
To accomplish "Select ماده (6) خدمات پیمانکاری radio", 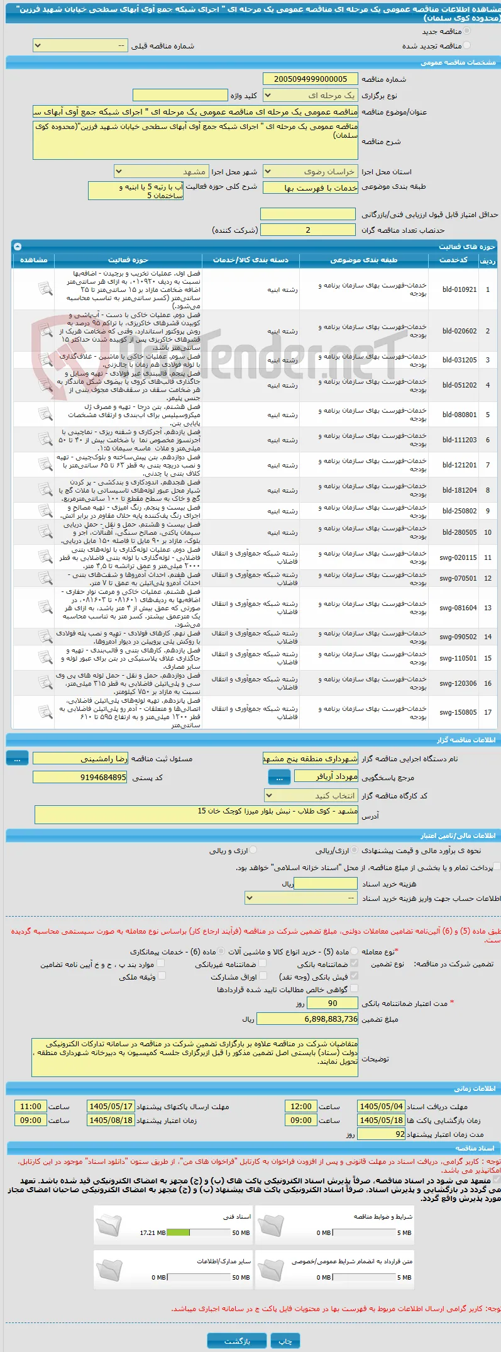I will pyautogui.click(x=221, y=951).
